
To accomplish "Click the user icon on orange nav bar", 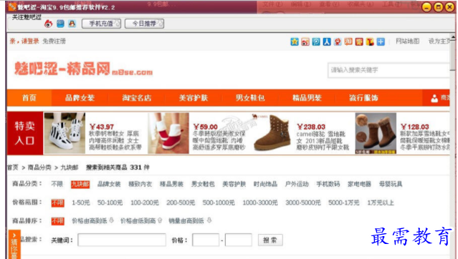I will coord(434,98).
